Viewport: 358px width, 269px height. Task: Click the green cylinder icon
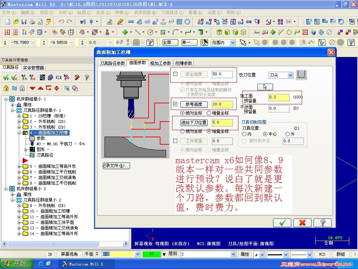(200, 32)
